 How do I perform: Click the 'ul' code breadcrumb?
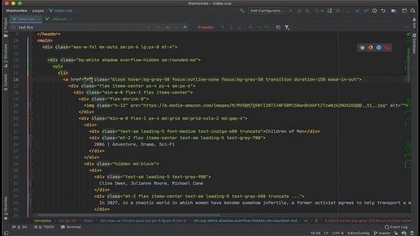(306, 221)
